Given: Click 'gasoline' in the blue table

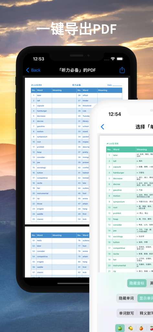Looking at the screenshot, I should pyautogui.click(x=41, y=126).
